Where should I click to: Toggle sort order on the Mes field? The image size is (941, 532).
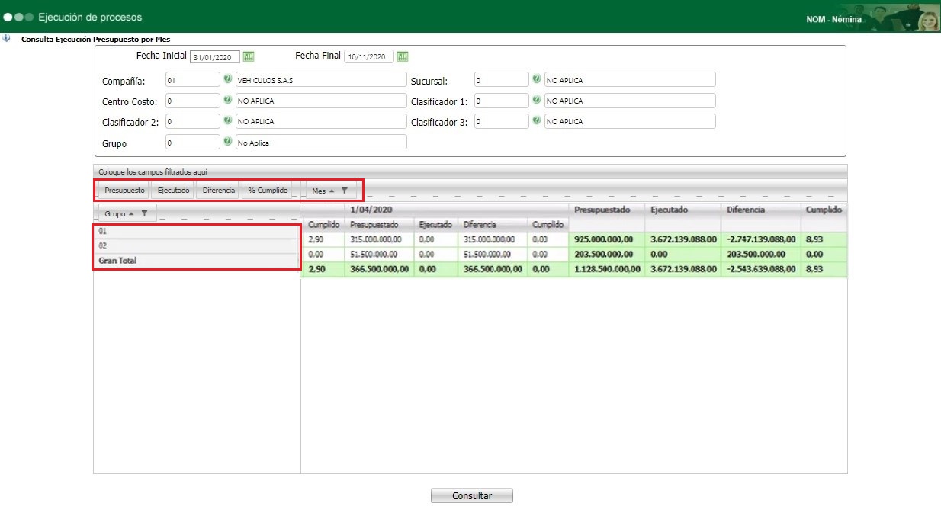(332, 191)
